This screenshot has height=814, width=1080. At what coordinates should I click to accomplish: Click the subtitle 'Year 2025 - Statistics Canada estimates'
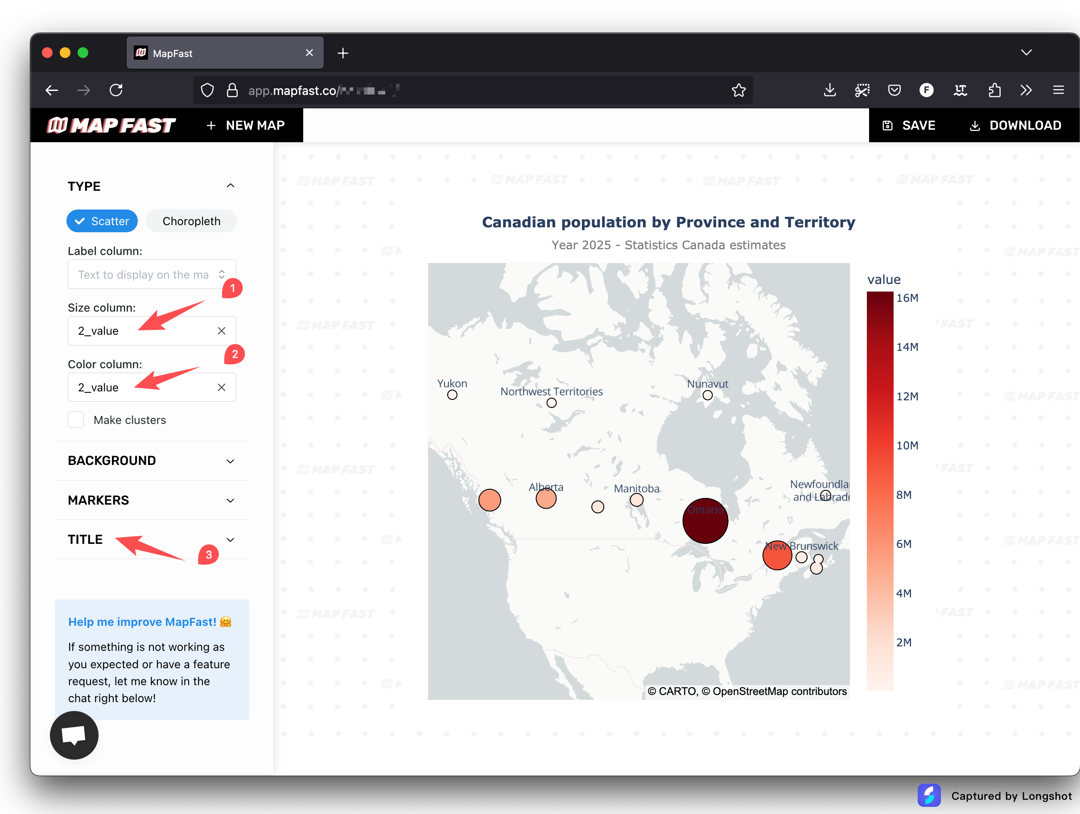tap(668, 245)
